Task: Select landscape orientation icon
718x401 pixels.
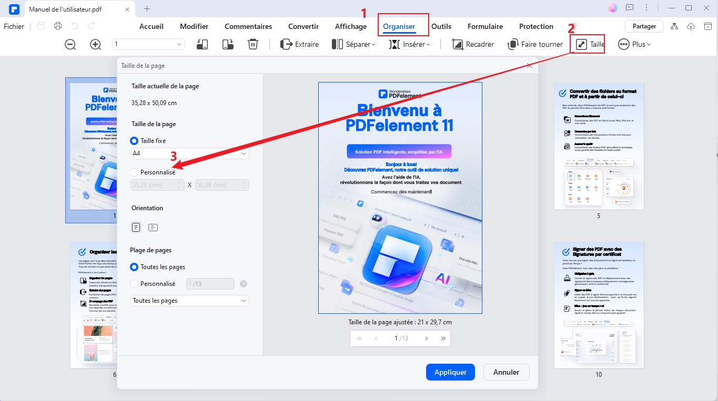Action: pos(153,228)
